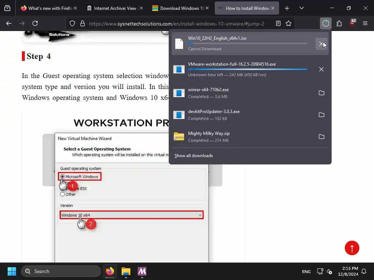Open a new browser tab
374x280 pixels.
[287, 8]
